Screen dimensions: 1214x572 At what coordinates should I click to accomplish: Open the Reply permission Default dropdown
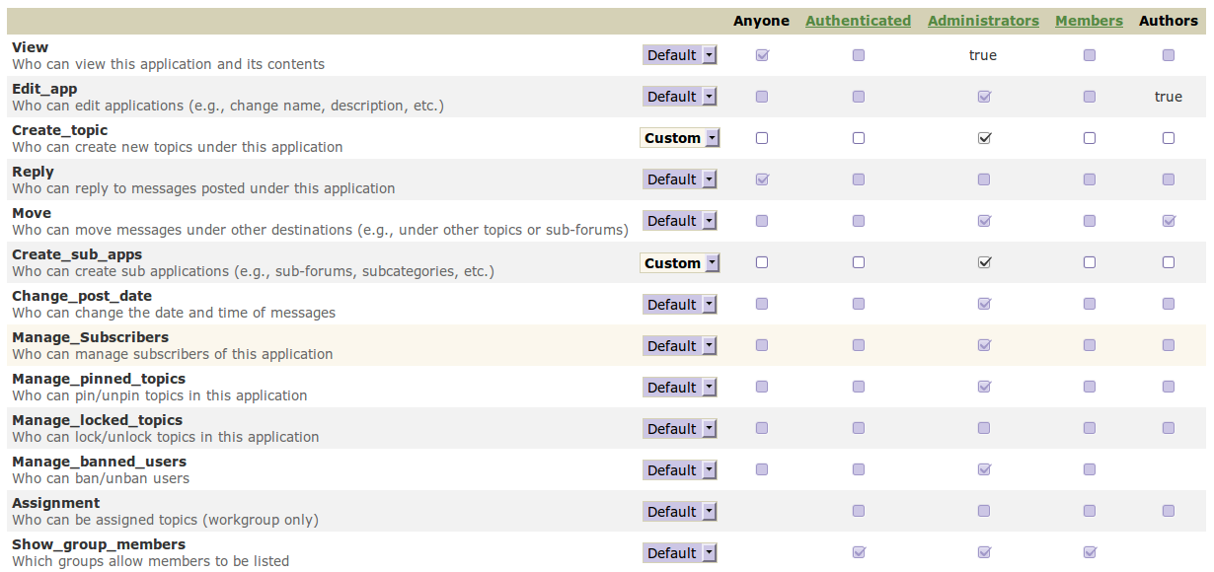click(x=680, y=179)
